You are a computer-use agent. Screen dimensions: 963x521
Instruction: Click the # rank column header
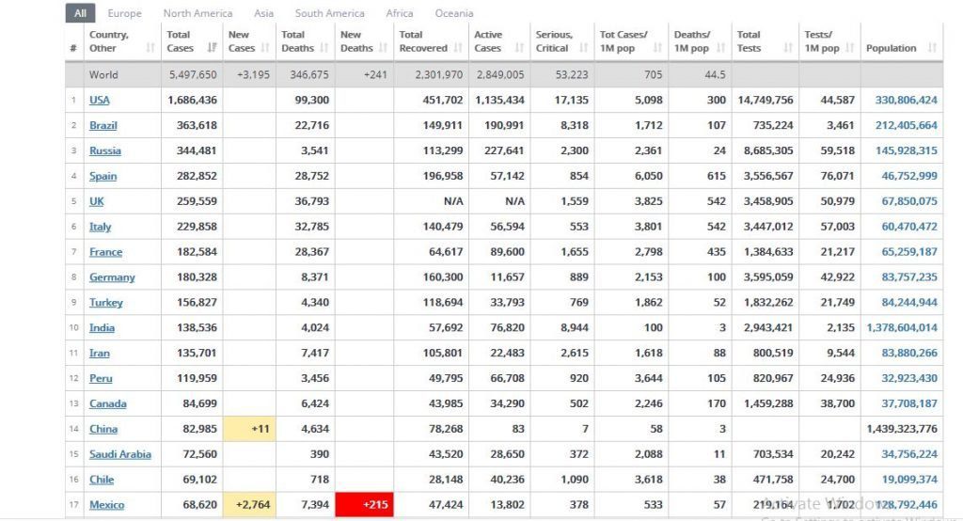(73, 48)
